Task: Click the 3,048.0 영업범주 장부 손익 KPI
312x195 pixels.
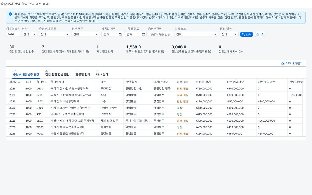Action: coord(191,49)
